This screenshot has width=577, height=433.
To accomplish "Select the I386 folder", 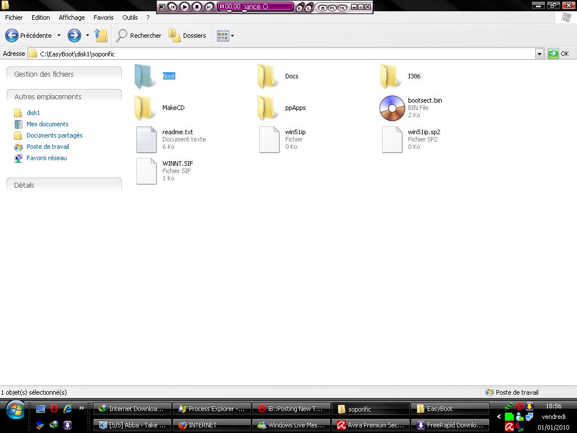I will 401,76.
